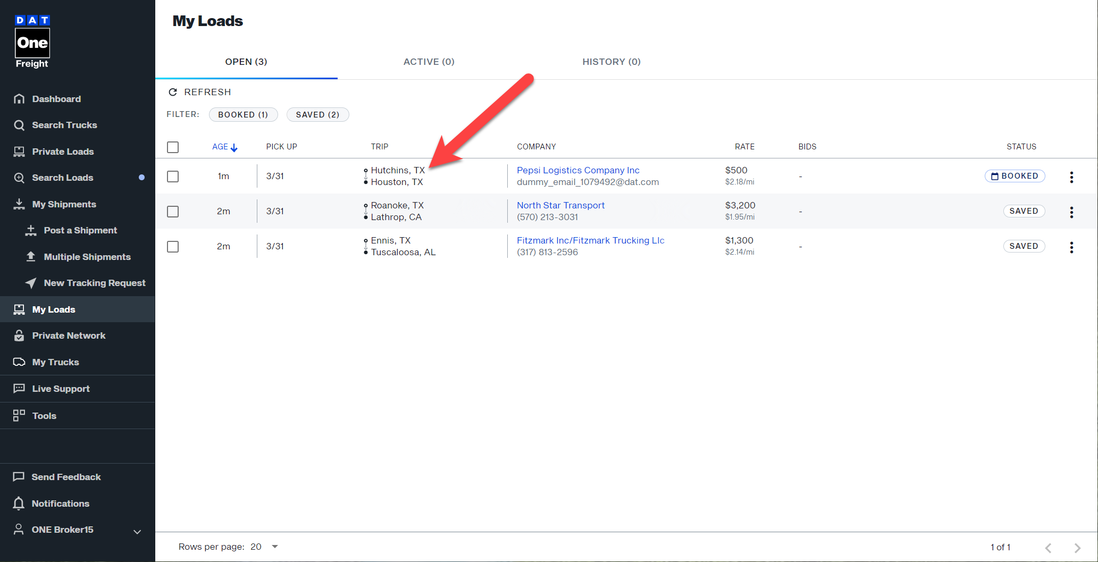Viewport: 1098px width, 562px height.
Task: Open the Dashboard home icon in sidebar
Action: tap(19, 99)
